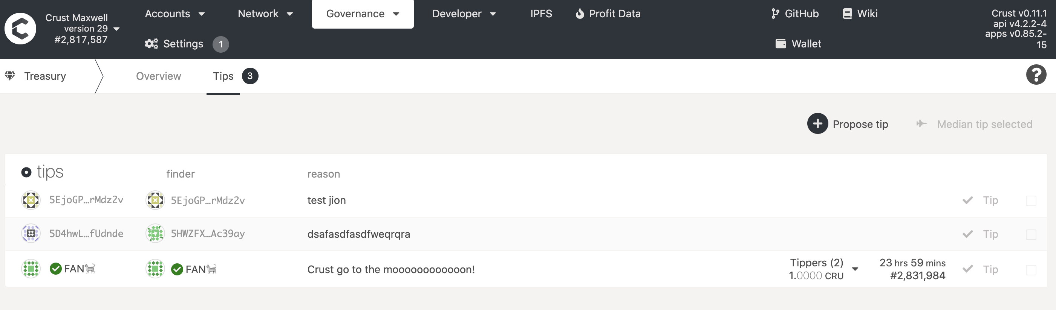1056x310 pixels.
Task: Click the Settings gears icon
Action: (151, 44)
